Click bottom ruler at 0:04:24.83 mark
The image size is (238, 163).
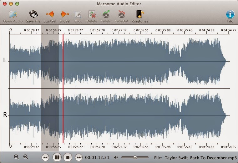point(207,147)
